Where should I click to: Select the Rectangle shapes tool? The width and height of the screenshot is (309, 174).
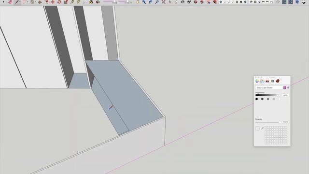coord(32,2)
